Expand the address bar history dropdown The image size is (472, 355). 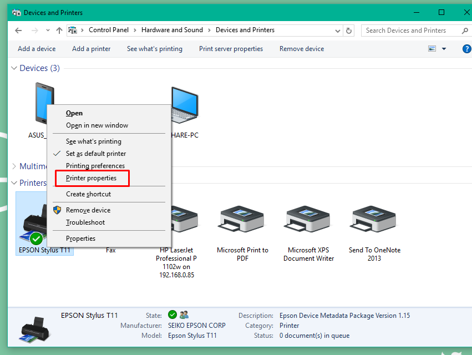(338, 31)
